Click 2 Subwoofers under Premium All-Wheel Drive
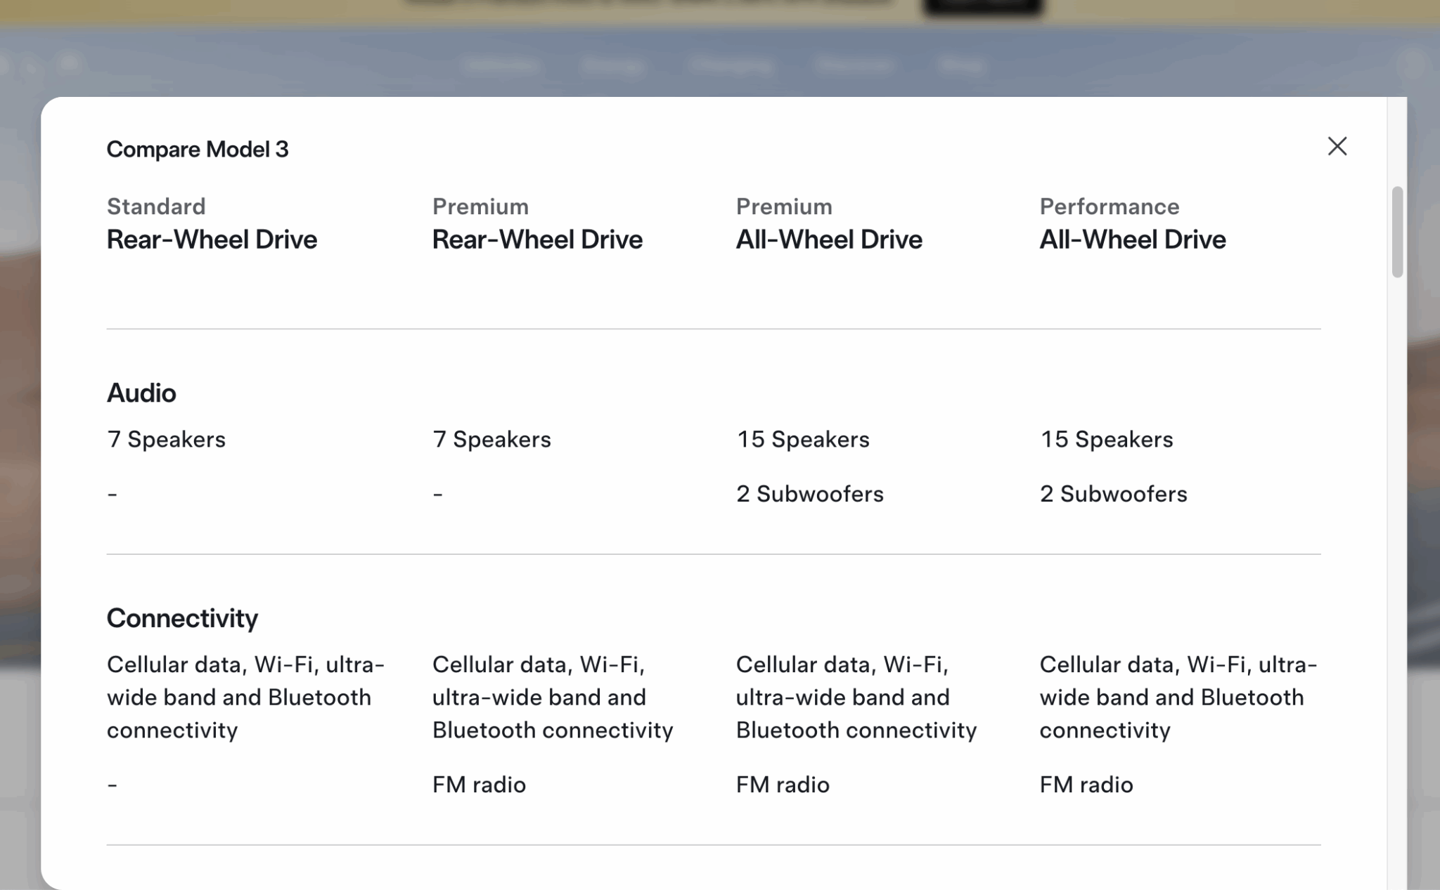 (x=810, y=494)
